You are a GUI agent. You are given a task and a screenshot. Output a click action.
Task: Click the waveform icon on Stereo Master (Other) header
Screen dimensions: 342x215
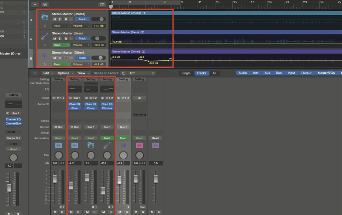pyautogui.click(x=44, y=55)
